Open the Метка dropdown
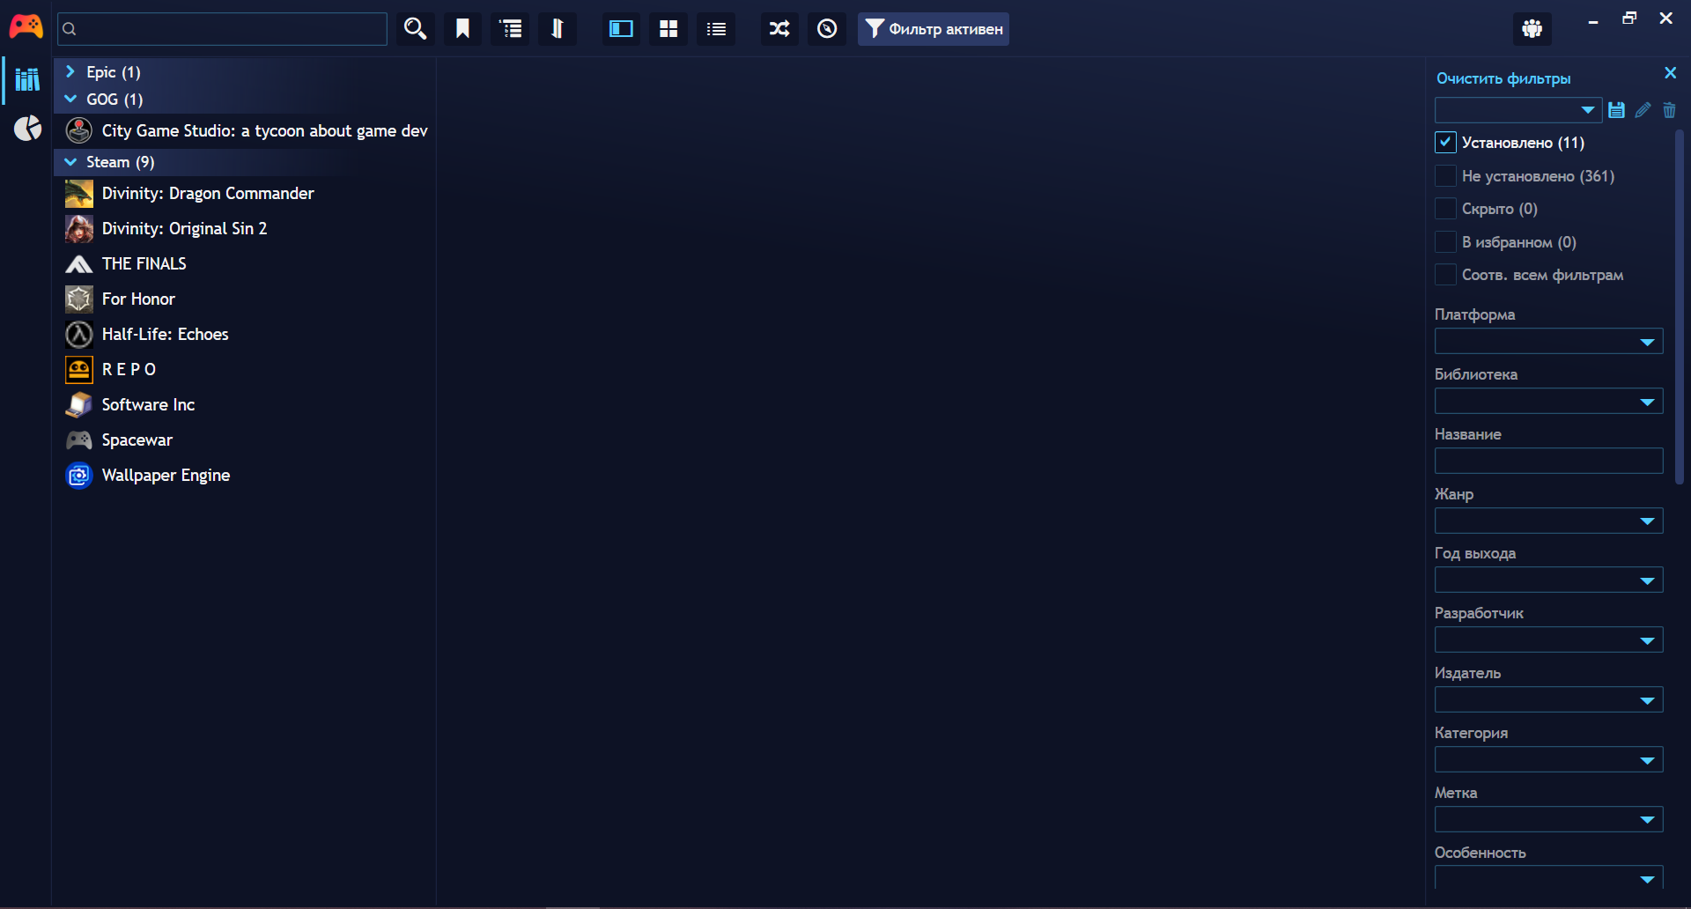Viewport: 1691px width, 909px height. [x=1548, y=820]
